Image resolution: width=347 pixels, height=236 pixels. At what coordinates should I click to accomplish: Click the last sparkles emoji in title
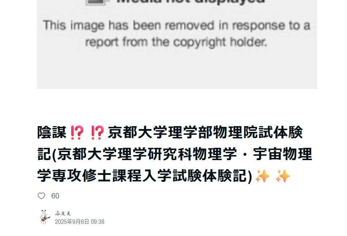click(x=283, y=176)
